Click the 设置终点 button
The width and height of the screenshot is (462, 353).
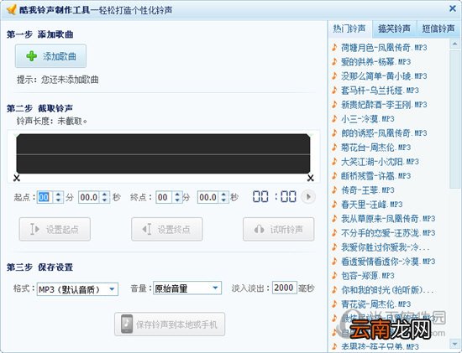click(167, 229)
